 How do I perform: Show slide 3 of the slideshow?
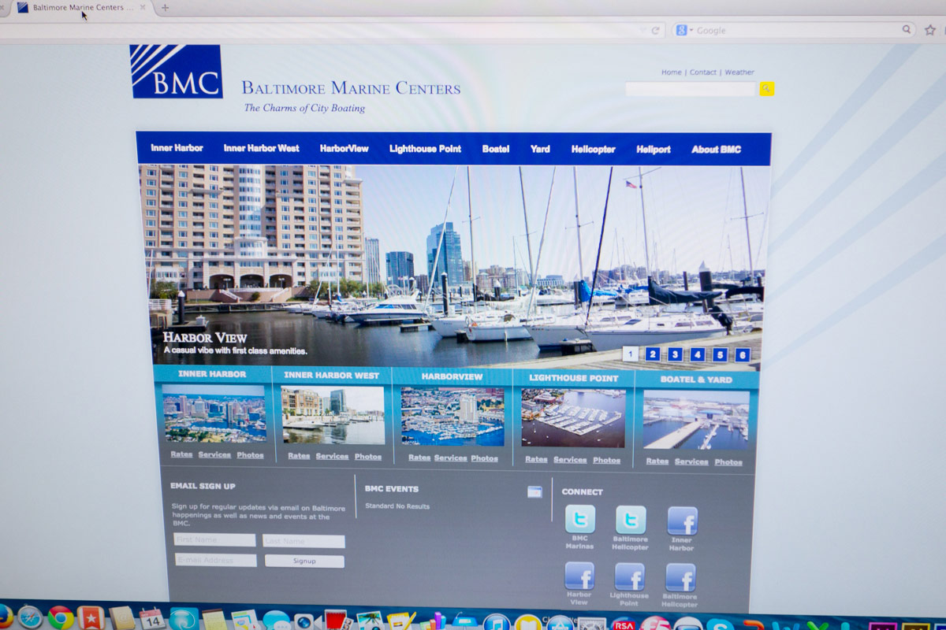pyautogui.click(x=675, y=354)
